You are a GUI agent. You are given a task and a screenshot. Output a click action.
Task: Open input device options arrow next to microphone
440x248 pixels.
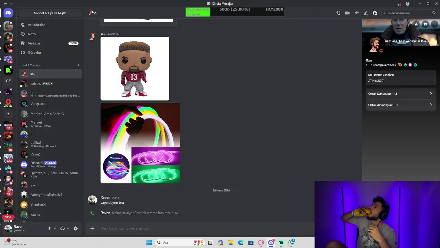55,228
